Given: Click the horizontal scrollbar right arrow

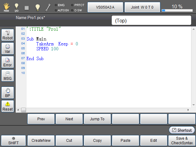Looking at the screenshot, I should coord(188,110).
